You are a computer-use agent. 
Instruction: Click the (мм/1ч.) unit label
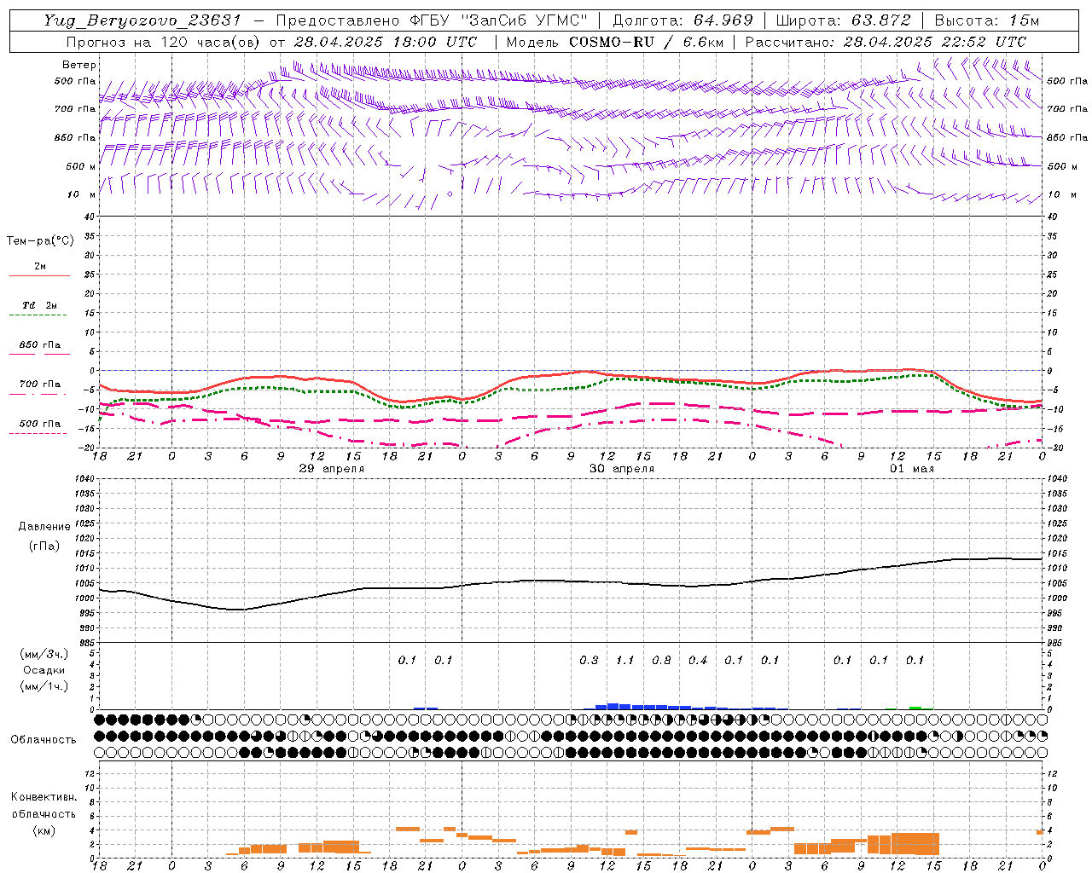[x=44, y=686]
